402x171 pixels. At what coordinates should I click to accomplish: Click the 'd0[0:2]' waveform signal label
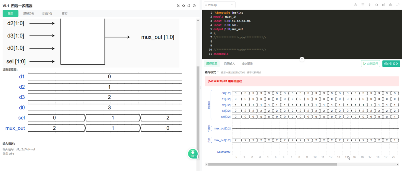[226, 93]
